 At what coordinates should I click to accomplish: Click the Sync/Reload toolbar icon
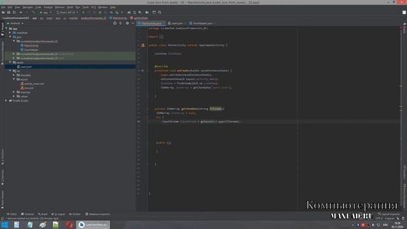14,12
